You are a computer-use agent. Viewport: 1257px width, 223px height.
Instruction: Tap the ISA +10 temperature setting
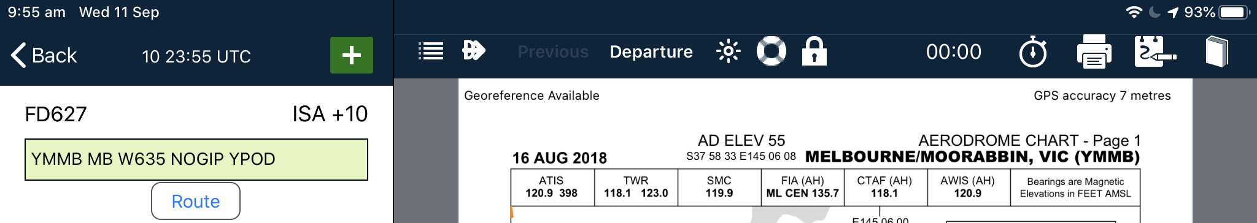pyautogui.click(x=330, y=114)
